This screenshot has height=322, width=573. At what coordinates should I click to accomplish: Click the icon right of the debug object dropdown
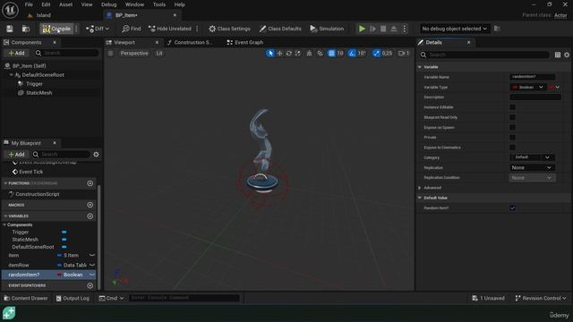click(x=497, y=29)
